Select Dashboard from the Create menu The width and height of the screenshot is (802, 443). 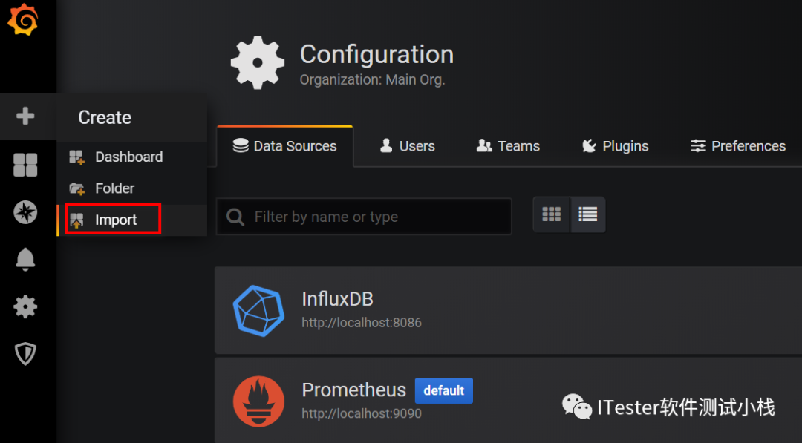pos(128,157)
